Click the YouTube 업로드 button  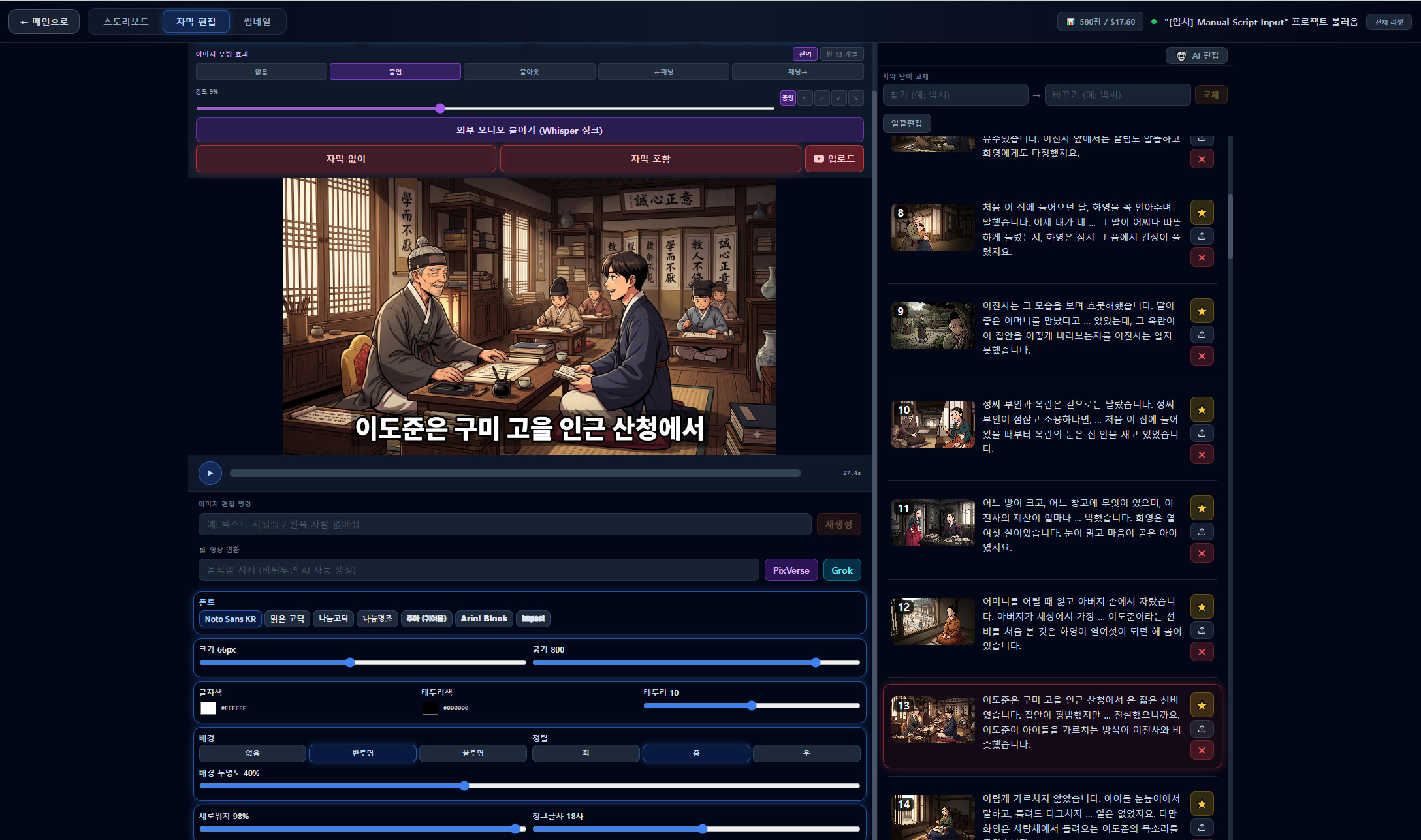(x=835, y=159)
